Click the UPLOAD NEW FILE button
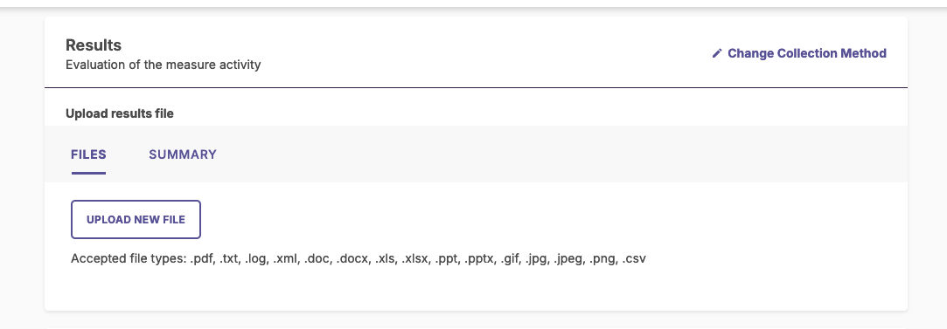947x329 pixels. (136, 219)
